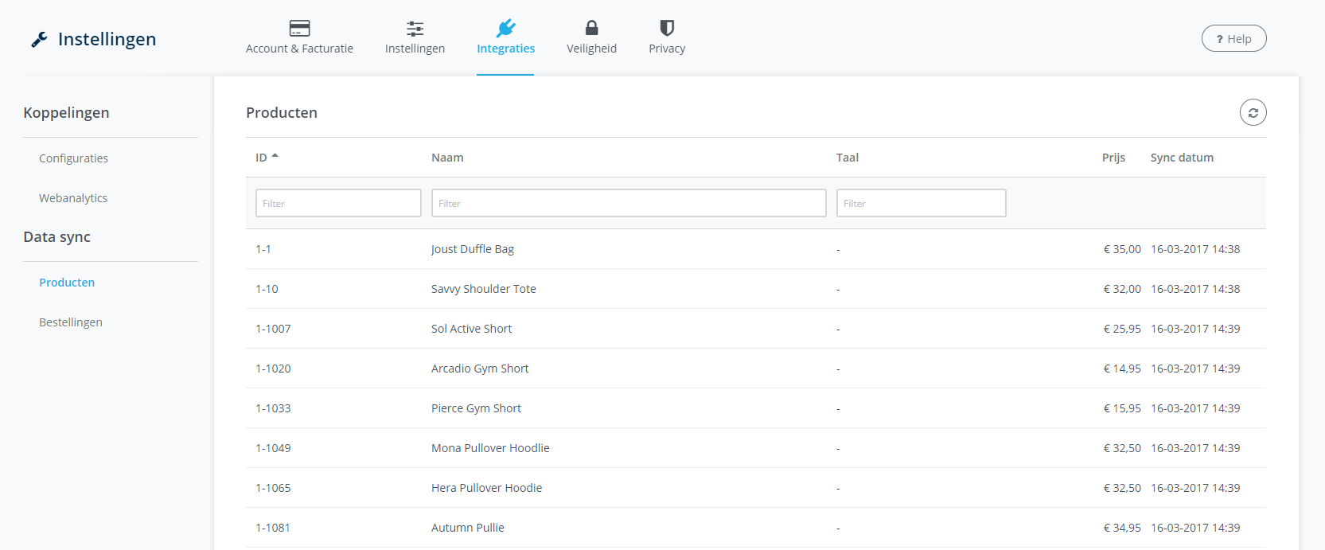Sort by the Prijs column header
The height and width of the screenshot is (550, 1325).
(1113, 158)
